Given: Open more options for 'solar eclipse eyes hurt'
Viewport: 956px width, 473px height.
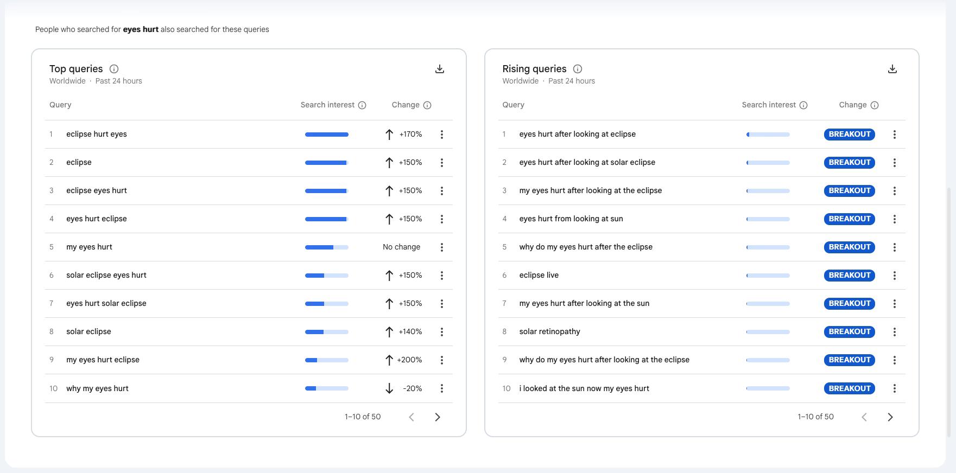Looking at the screenshot, I should pos(442,276).
